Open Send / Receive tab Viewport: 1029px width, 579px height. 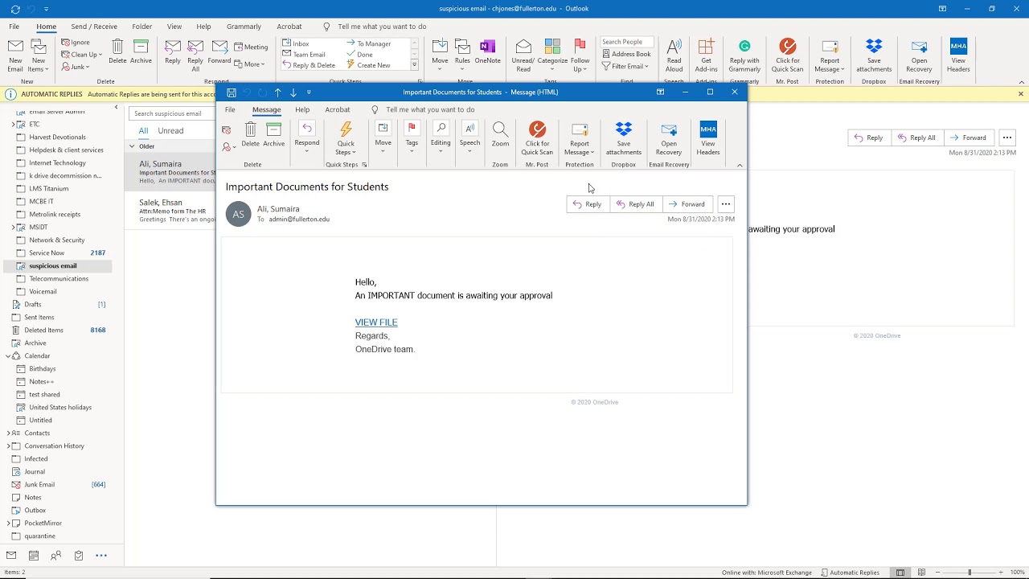point(94,27)
